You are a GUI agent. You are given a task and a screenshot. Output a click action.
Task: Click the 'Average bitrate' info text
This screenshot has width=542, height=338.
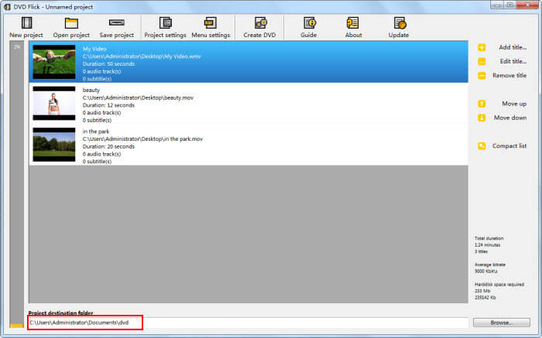(x=490, y=265)
